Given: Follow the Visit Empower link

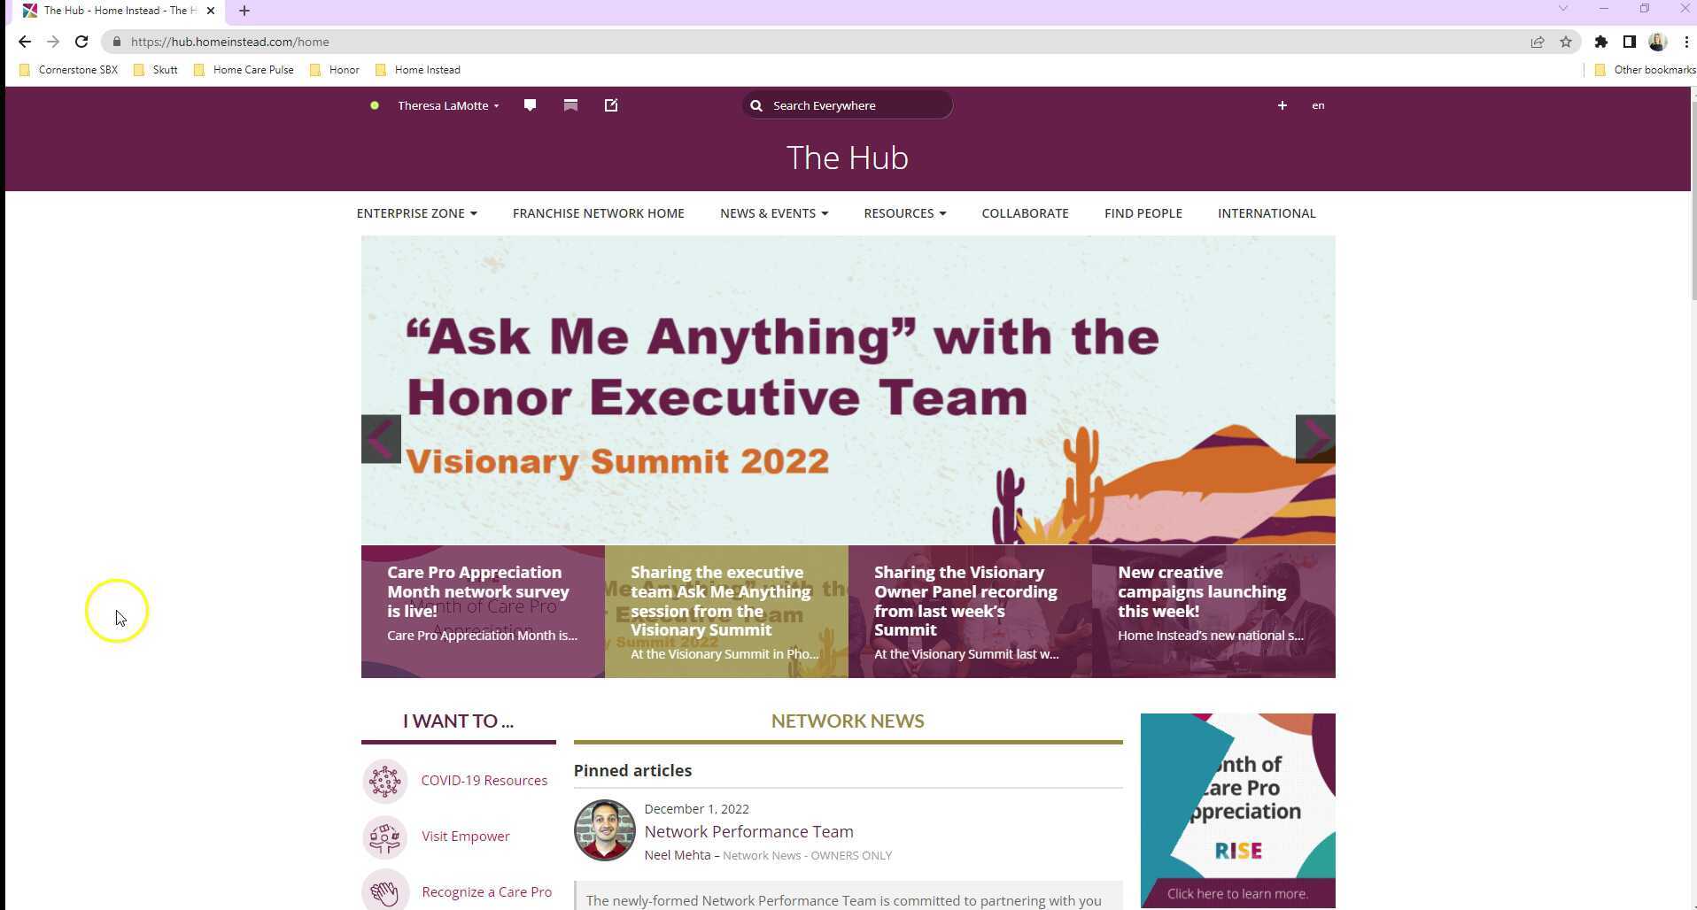Looking at the screenshot, I should [x=465, y=837].
